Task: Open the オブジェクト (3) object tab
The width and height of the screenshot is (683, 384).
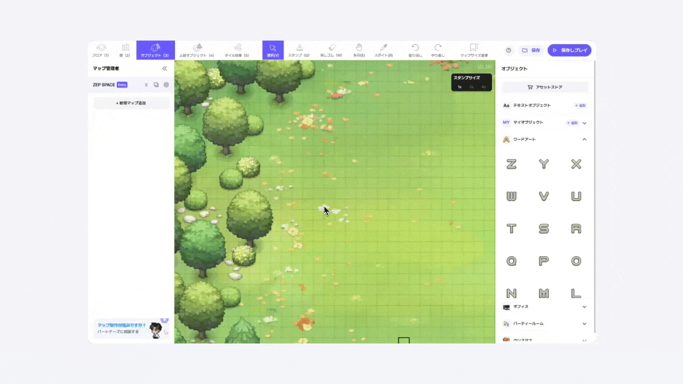Action: pyautogui.click(x=155, y=50)
